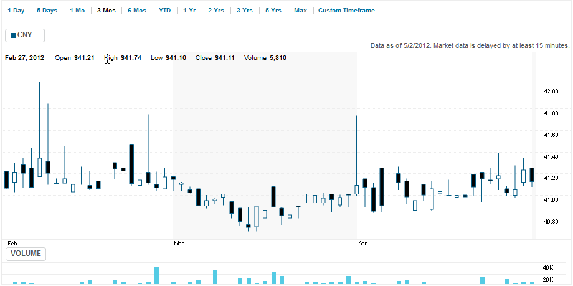Image resolution: width=573 pixels, height=286 pixels.
Task: Click the Feb month axis label
Action: click(12, 243)
